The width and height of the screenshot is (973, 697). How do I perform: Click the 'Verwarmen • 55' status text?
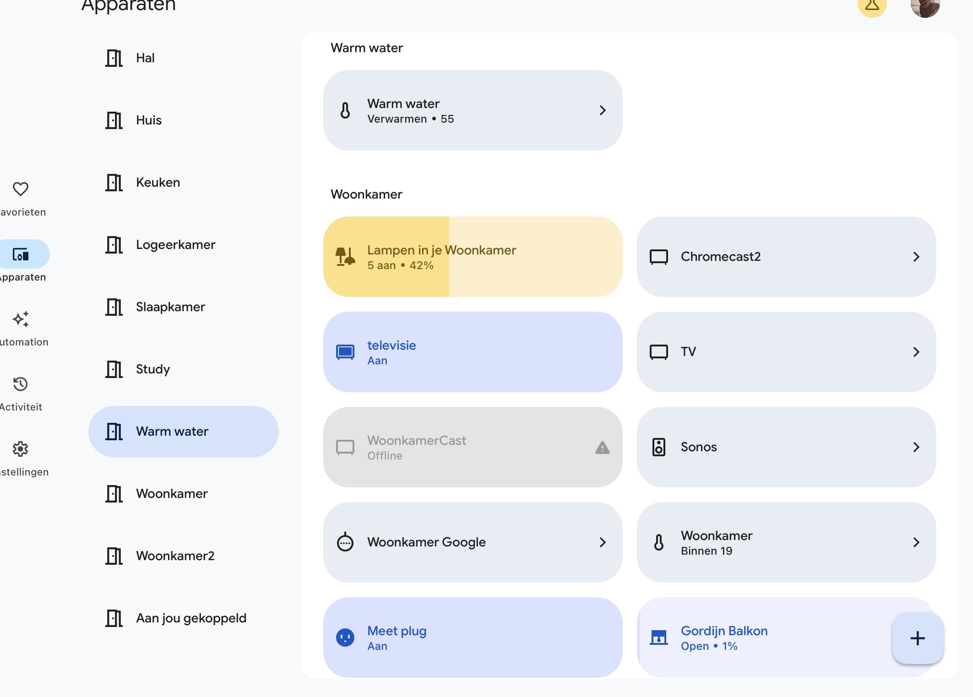410,119
